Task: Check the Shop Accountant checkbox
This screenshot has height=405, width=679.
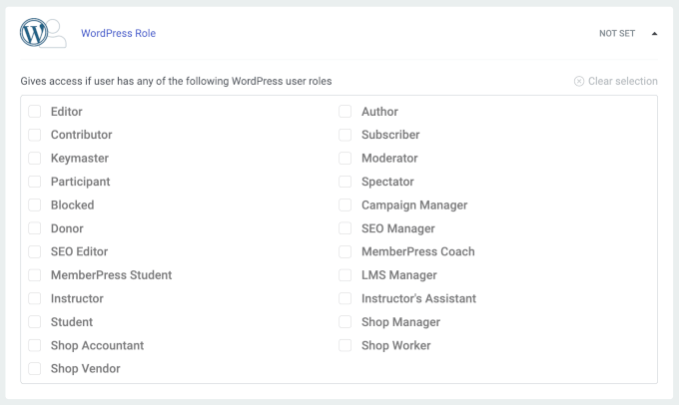Action: tap(35, 345)
